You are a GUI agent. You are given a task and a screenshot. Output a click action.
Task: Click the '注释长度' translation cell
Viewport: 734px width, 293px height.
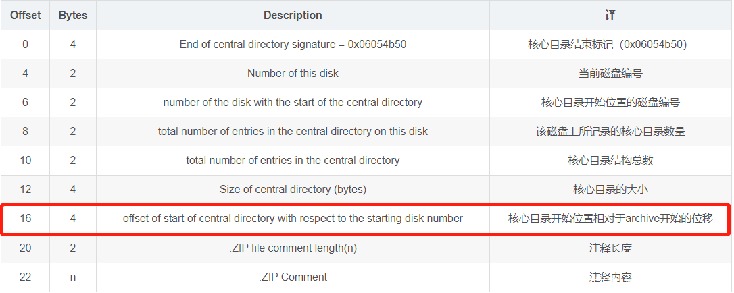610,248
